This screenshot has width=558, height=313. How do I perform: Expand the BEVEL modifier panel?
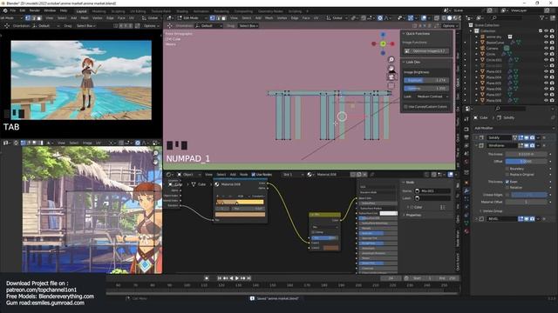[x=476, y=219]
